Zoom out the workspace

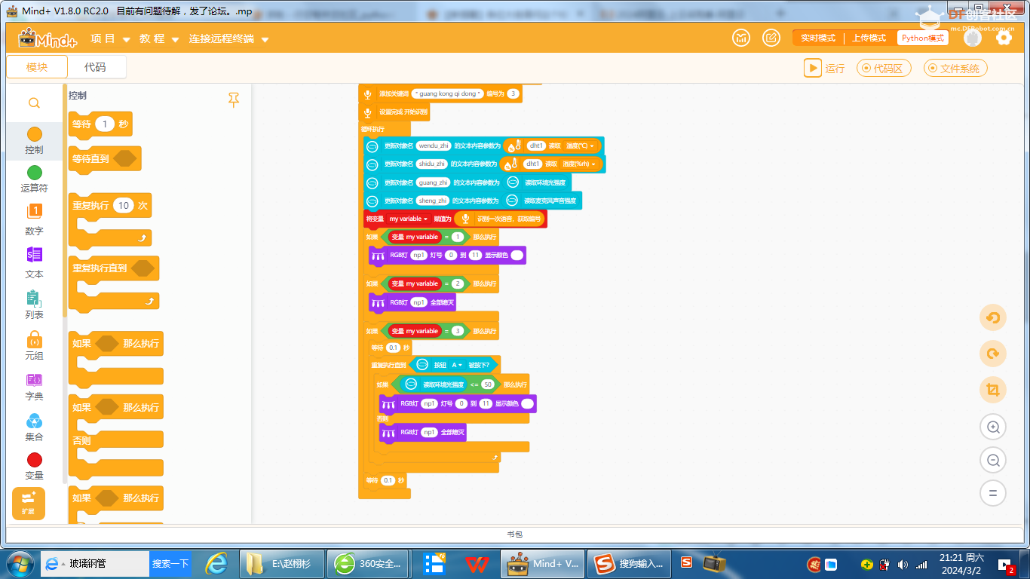(993, 460)
